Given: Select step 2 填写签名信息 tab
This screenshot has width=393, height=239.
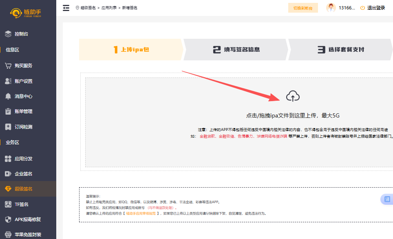Looking at the screenshot, I should pyautogui.click(x=236, y=50).
